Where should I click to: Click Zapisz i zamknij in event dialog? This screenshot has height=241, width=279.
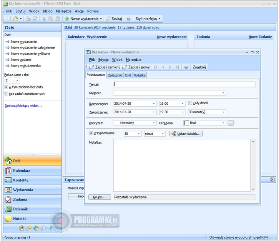pyautogui.click(x=105, y=67)
